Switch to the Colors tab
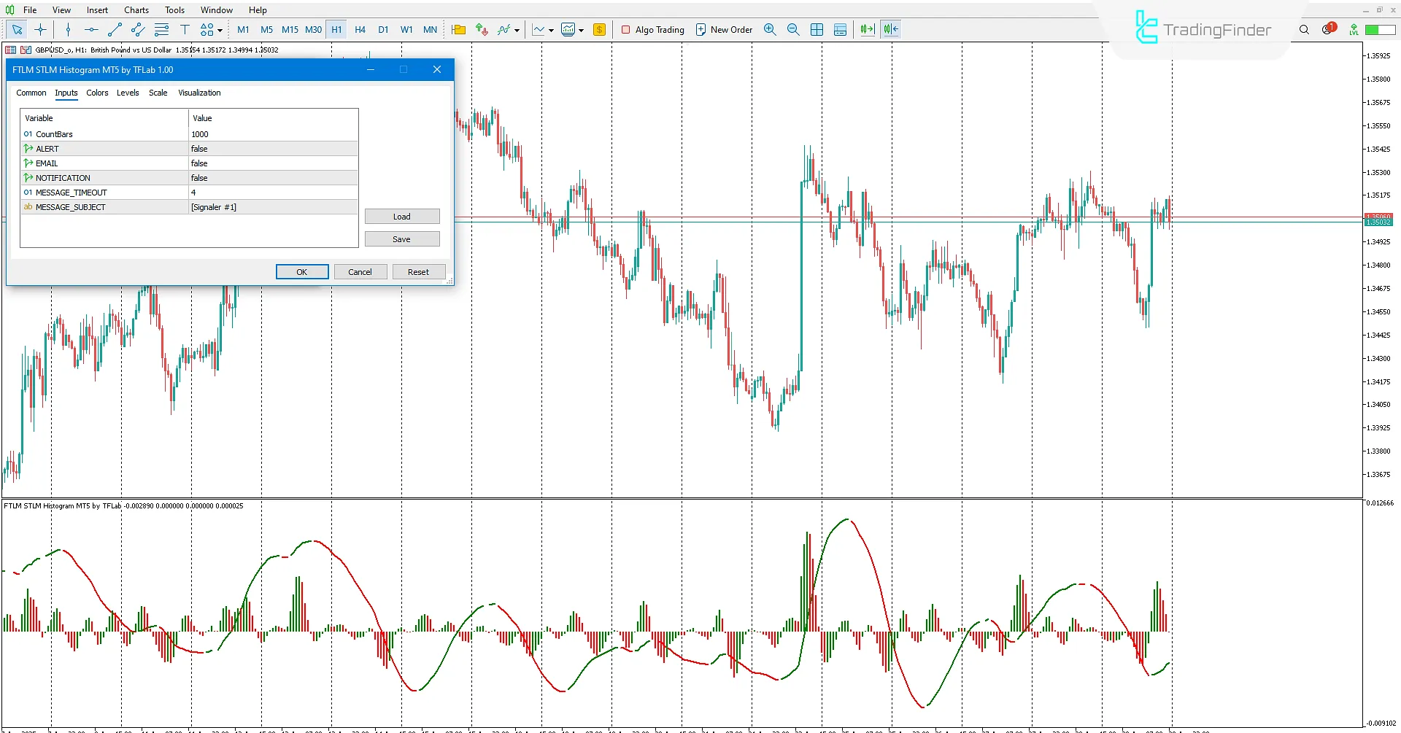 [x=97, y=93]
